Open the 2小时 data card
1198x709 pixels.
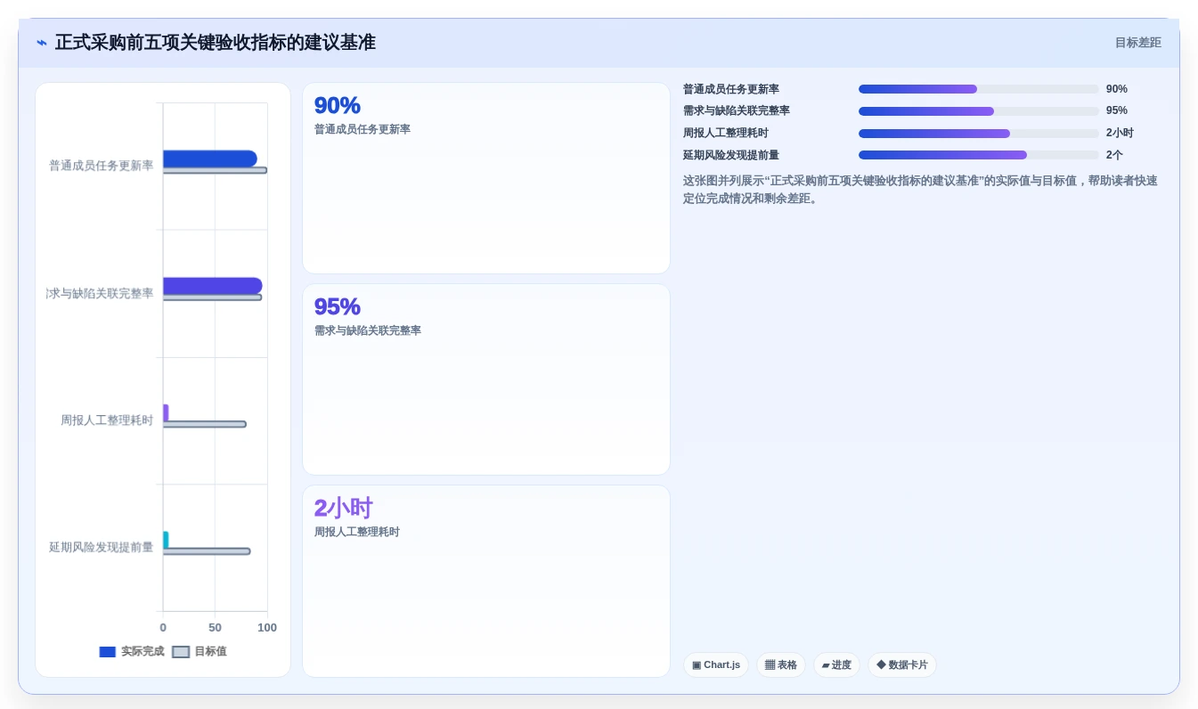point(486,581)
